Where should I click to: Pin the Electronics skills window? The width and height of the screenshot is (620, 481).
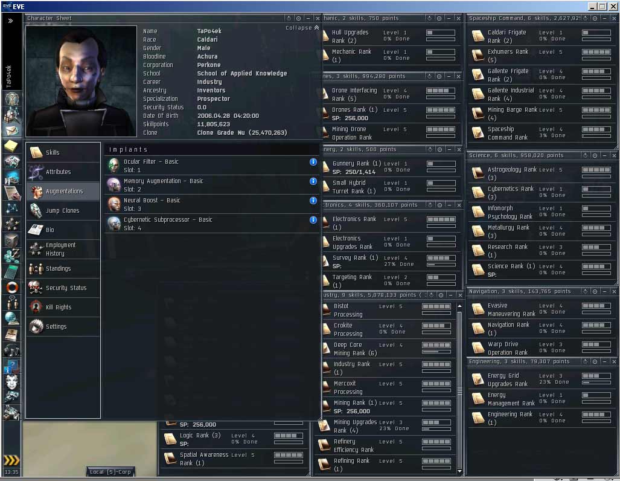(x=439, y=205)
